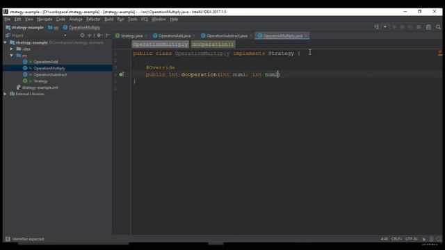Screen dimensions: 445x250
Task: Toggle read-only lock icon in status bar
Action: (424, 239)
